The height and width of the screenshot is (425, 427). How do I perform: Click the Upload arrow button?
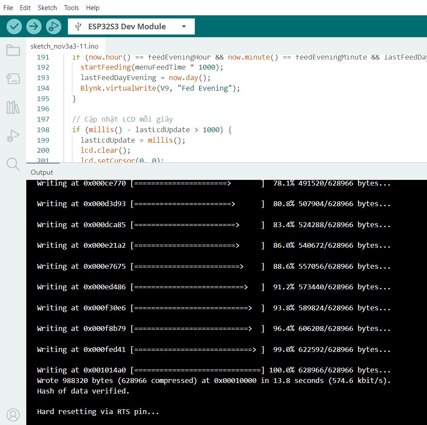click(34, 26)
